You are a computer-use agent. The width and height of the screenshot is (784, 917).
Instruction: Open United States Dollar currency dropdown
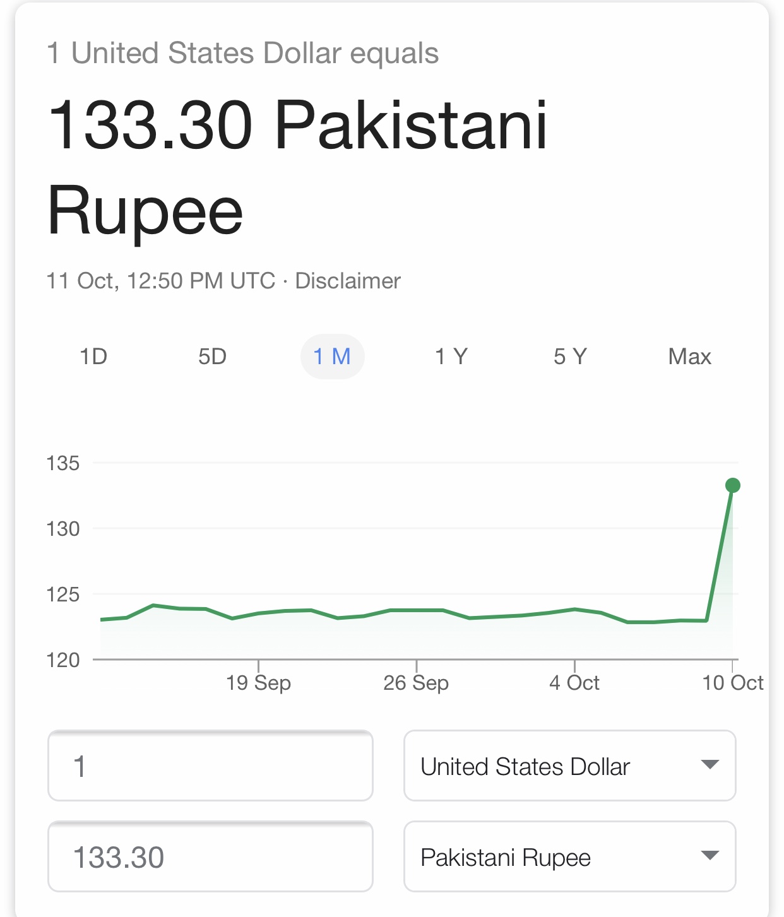(570, 766)
